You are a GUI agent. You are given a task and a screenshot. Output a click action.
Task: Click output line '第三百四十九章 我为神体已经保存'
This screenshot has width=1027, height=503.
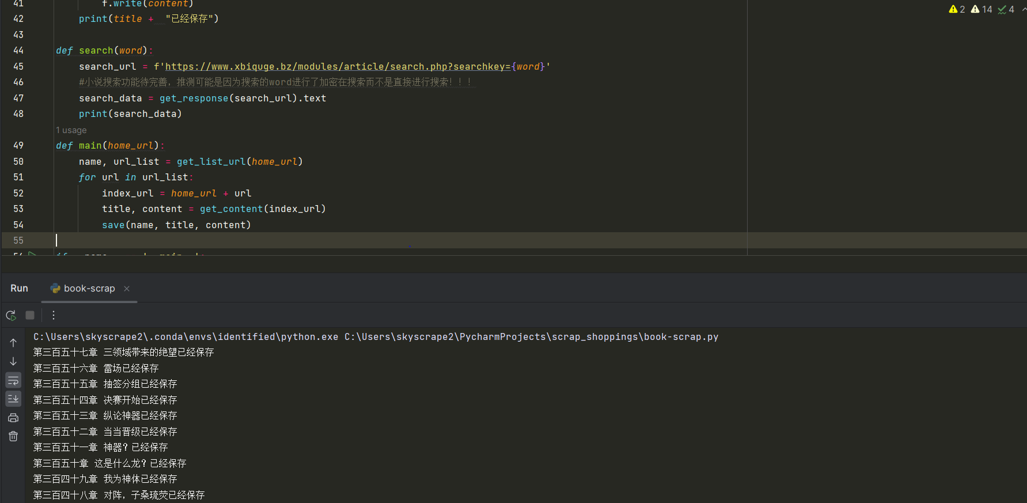coord(105,479)
